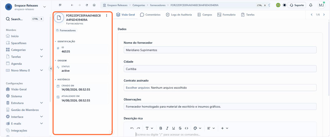Toggle underline formatting in the editor
Image resolution: width=330 pixels, height=137 pixels.
click(x=174, y=128)
